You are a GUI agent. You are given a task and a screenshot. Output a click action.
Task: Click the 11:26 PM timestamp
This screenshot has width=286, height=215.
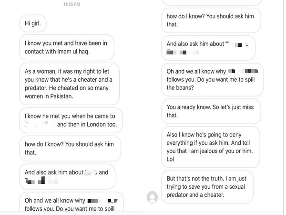(x=71, y=4)
